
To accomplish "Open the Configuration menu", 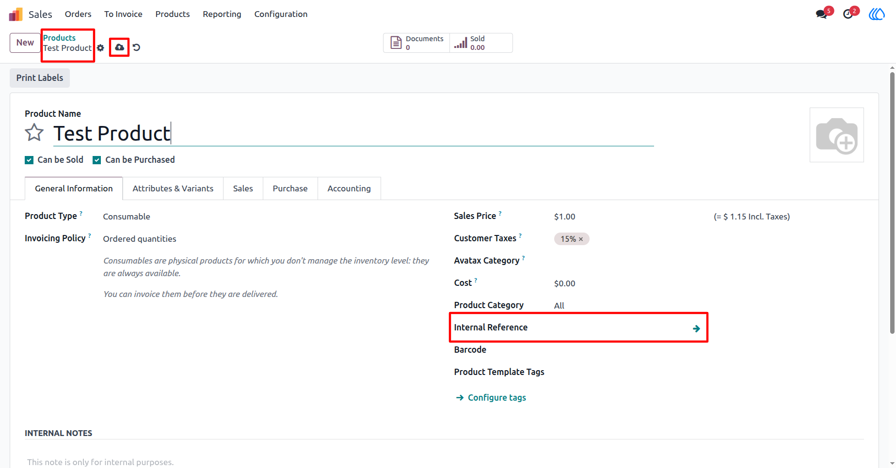I will click(x=281, y=14).
